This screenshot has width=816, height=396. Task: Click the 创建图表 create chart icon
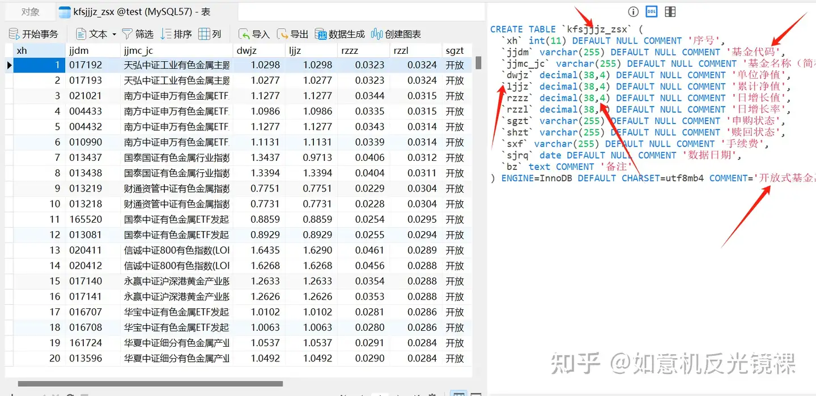377,34
